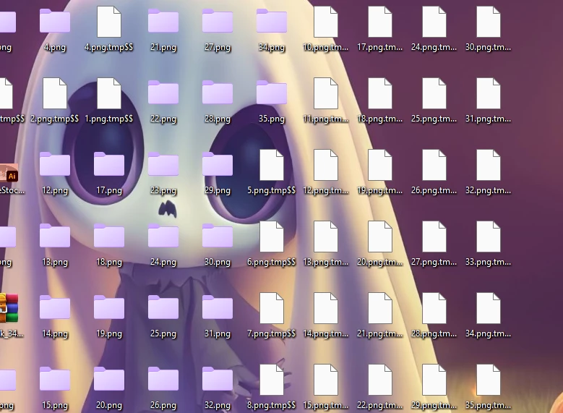The height and width of the screenshot is (413, 563).
Task: Click the 2.png.tmp$$ file
Action: [x=55, y=93]
